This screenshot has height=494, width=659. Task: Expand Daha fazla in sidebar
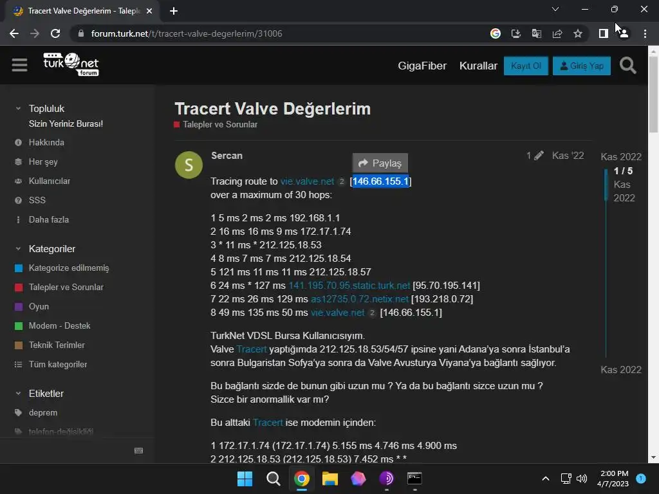click(x=48, y=220)
